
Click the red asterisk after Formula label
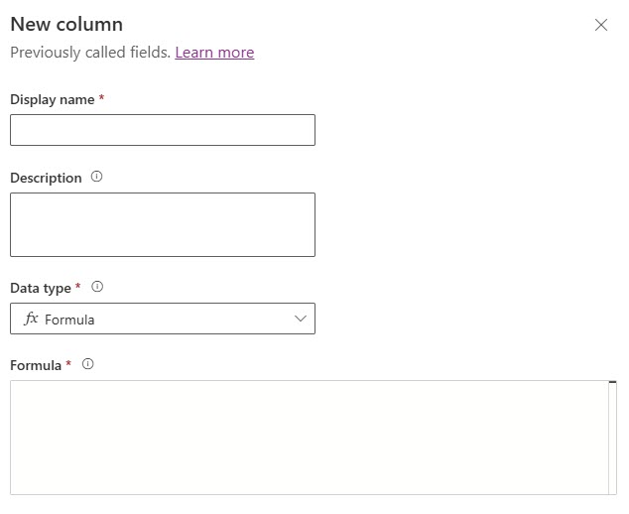click(x=68, y=365)
